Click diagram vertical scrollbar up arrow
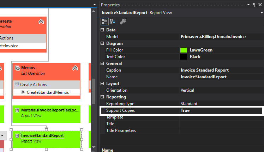Image resolution: width=264 pixels, height=152 pixels. (x=94, y=11)
